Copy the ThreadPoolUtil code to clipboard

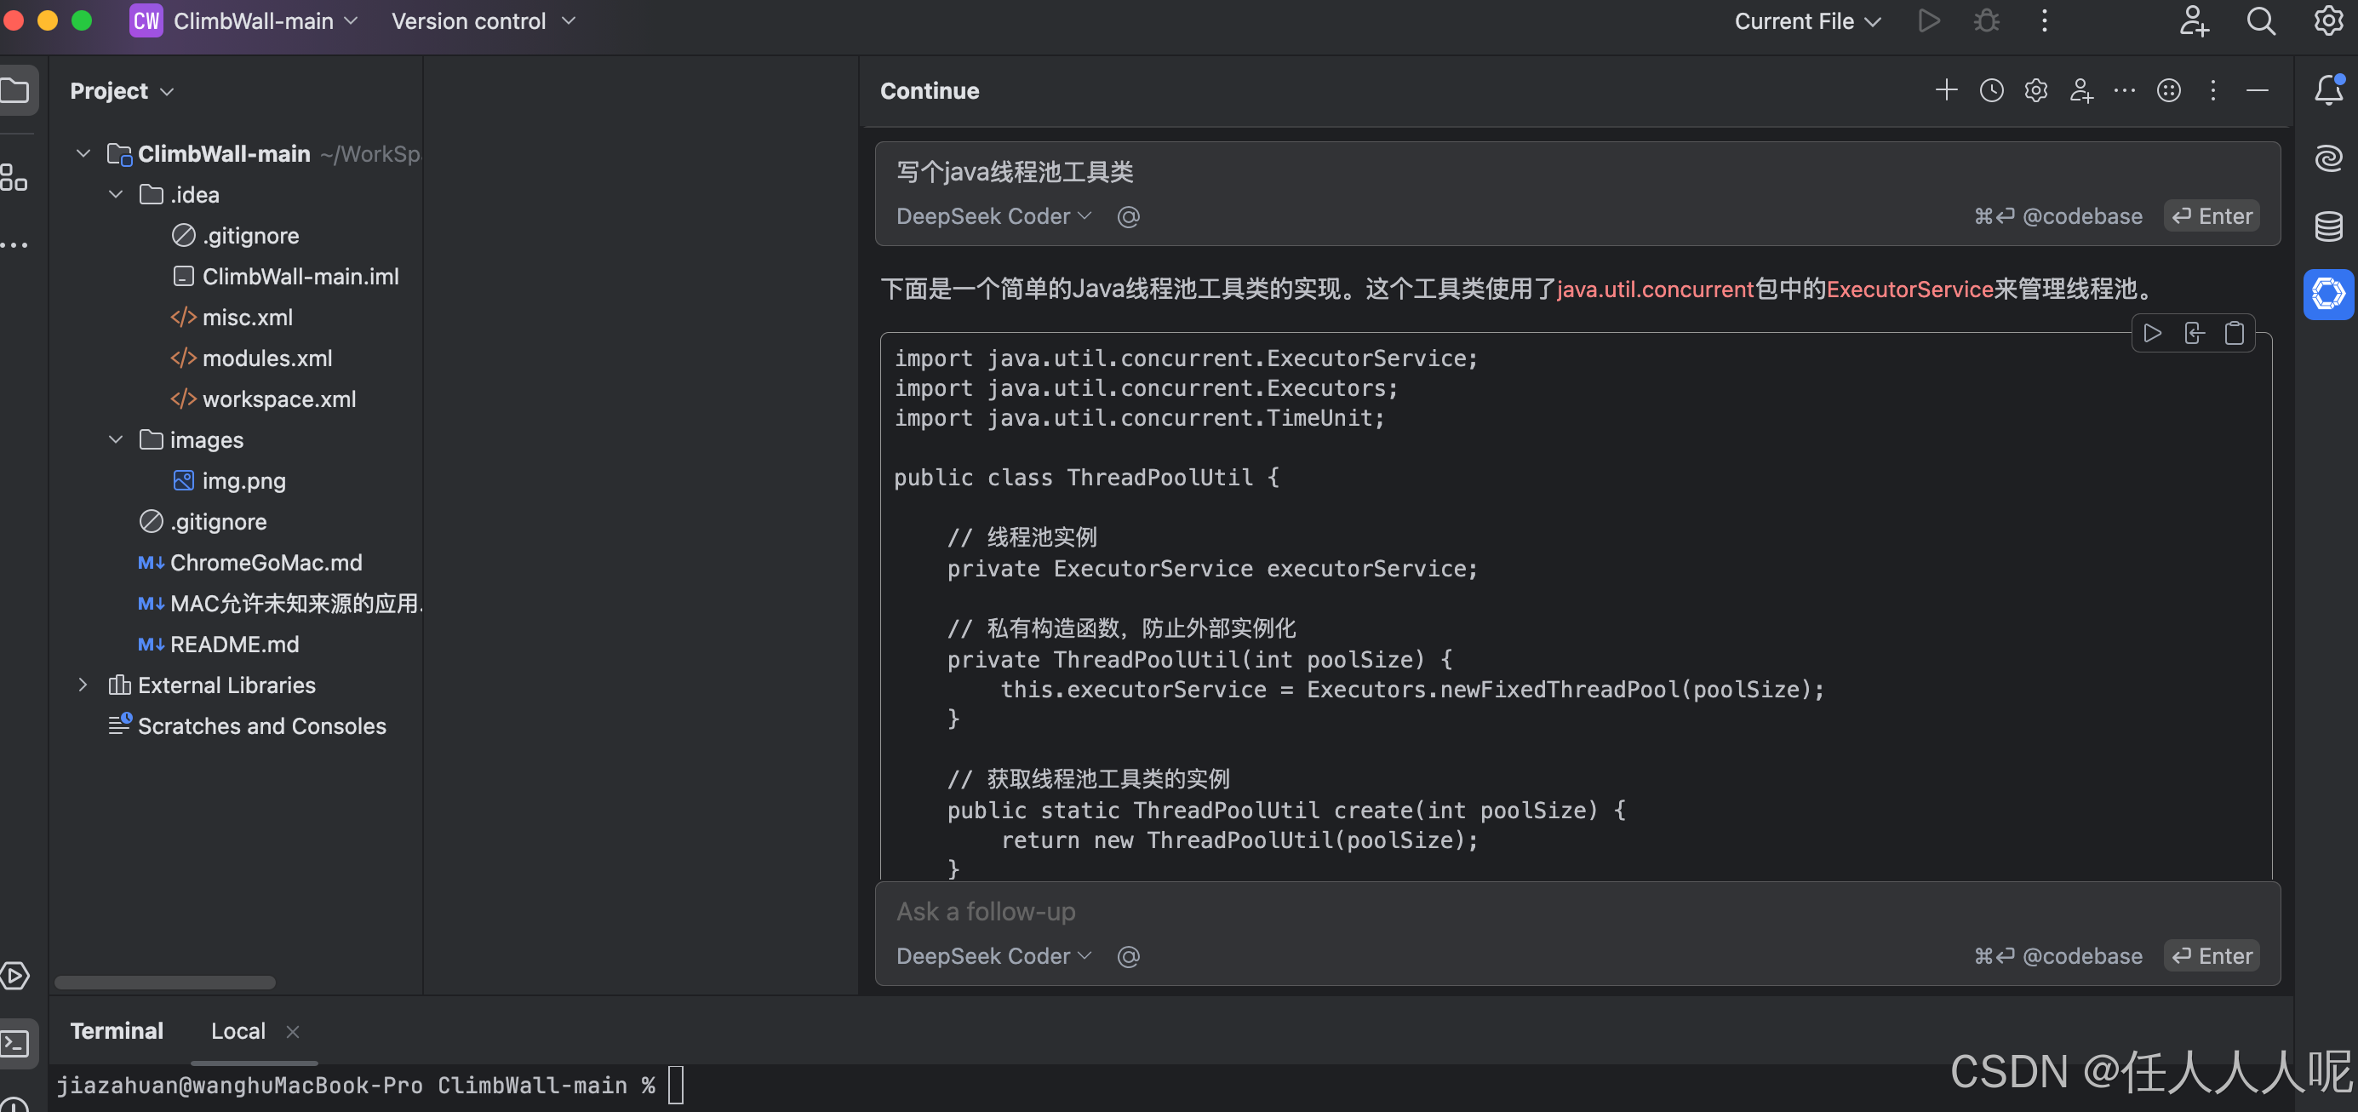tap(2235, 333)
